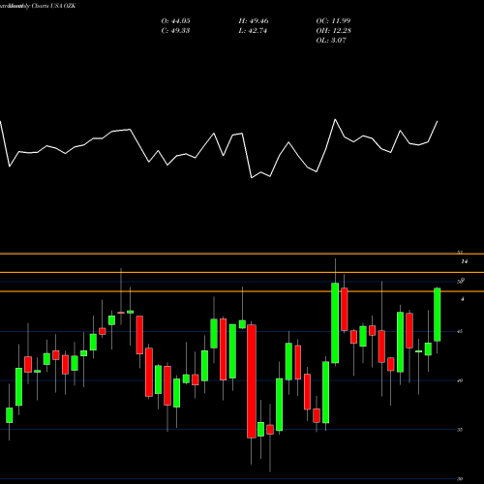Click the 30 price axis label
The image size is (484, 484).
(x=460, y=479)
